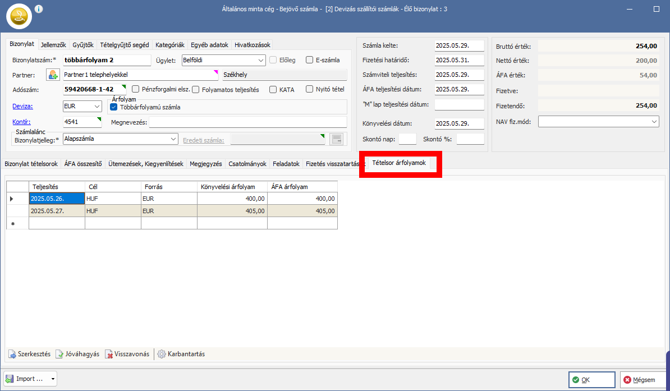Confirm with the OK button
The image size is (670, 391).
tap(592, 379)
